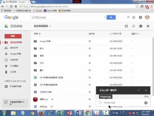The image size is (154, 116).
Task: Open the Google apps grid
Action: 134,17
